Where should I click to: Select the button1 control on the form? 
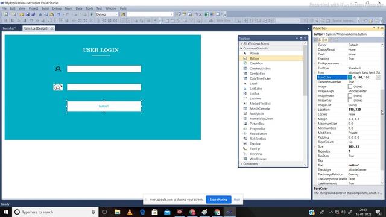[x=104, y=106]
